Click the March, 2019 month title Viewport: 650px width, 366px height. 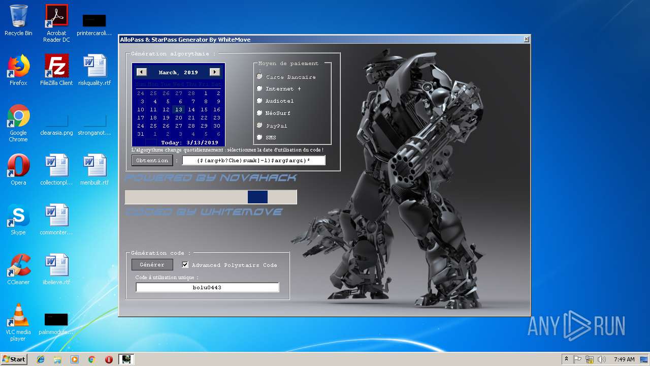[178, 72]
